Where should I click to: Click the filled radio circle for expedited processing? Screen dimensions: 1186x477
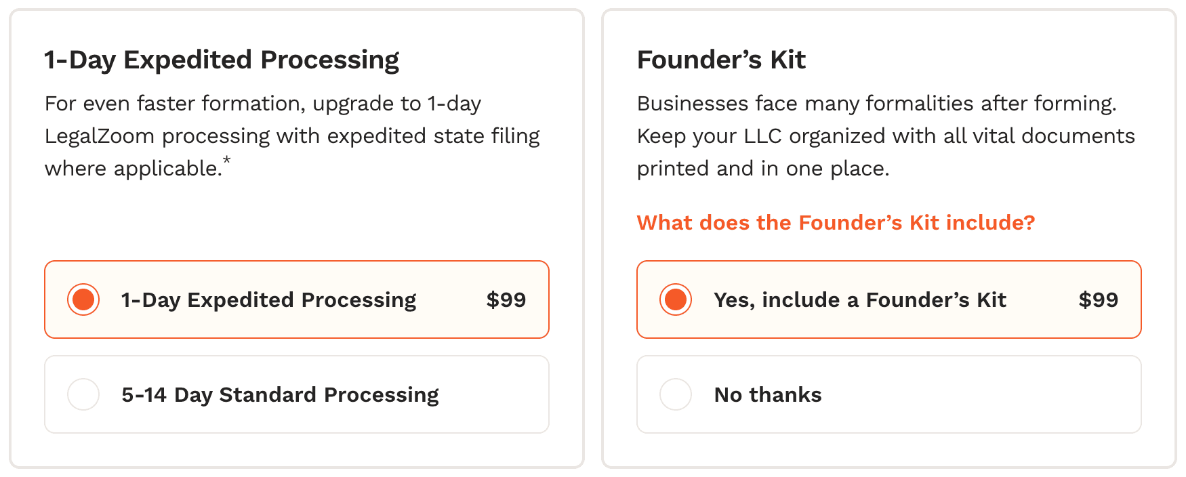pyautogui.click(x=83, y=299)
